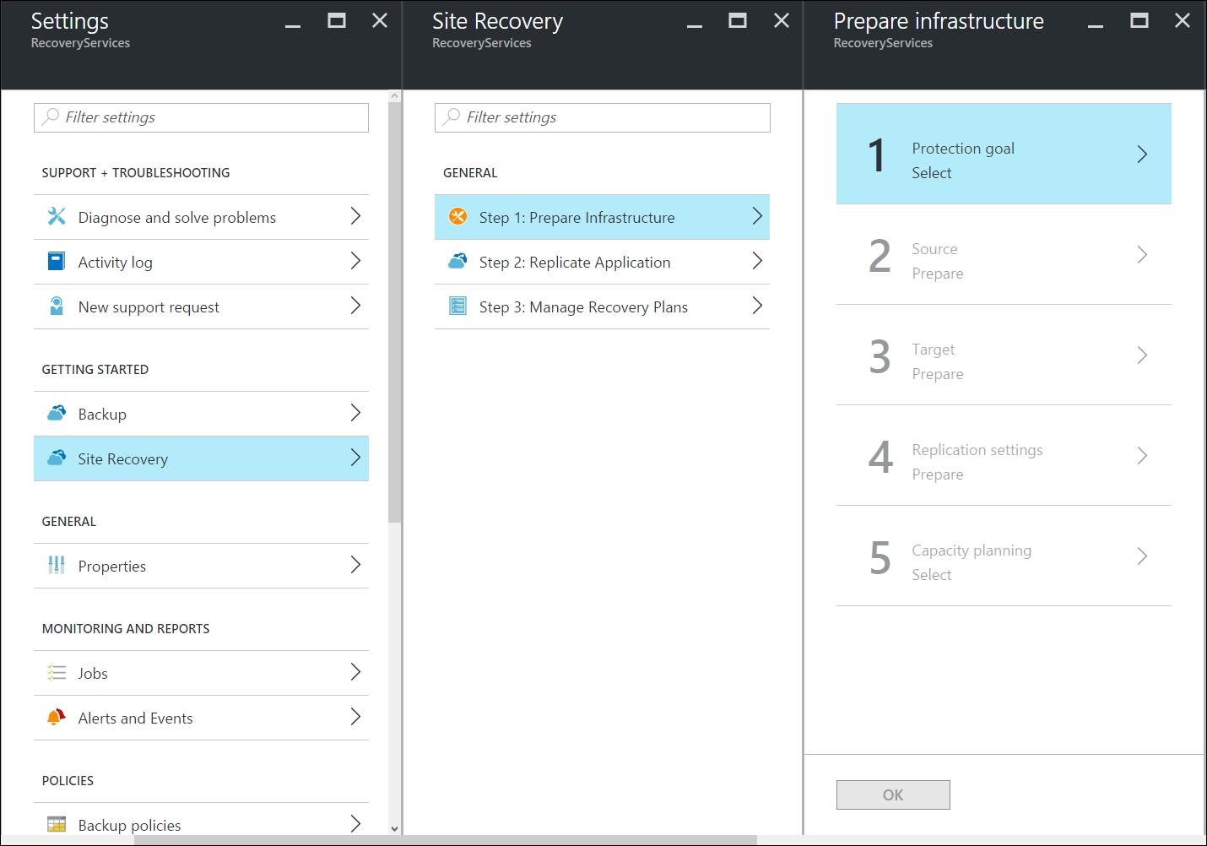Expand the Replication settings step chevron
This screenshot has width=1207, height=846.
pyautogui.click(x=1141, y=456)
